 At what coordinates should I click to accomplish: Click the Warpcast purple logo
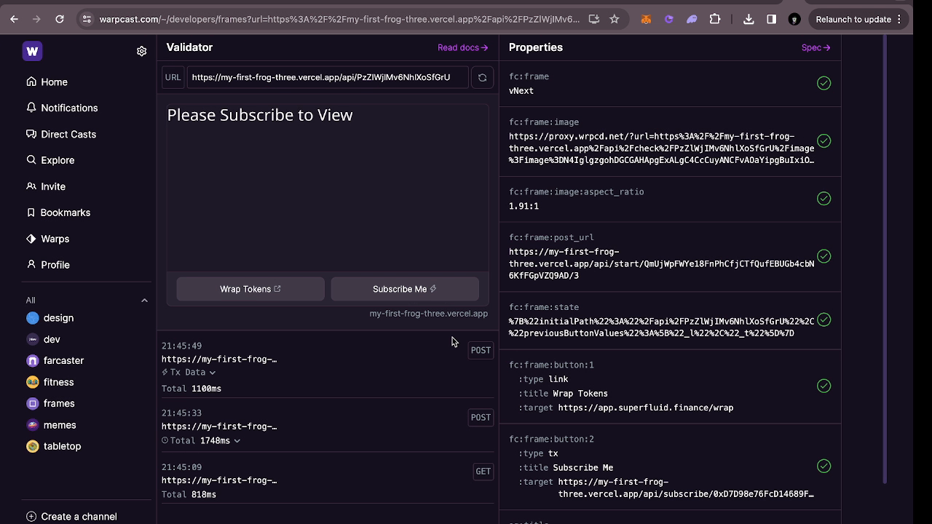point(32,51)
